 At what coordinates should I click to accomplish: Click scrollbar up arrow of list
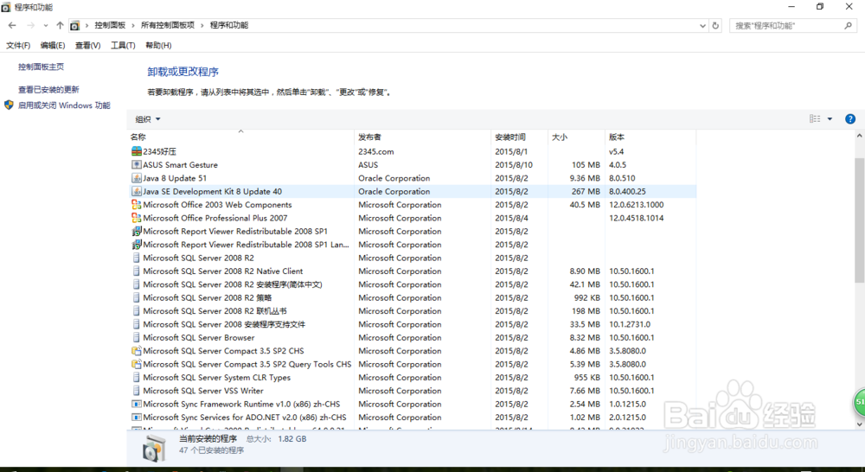click(860, 135)
